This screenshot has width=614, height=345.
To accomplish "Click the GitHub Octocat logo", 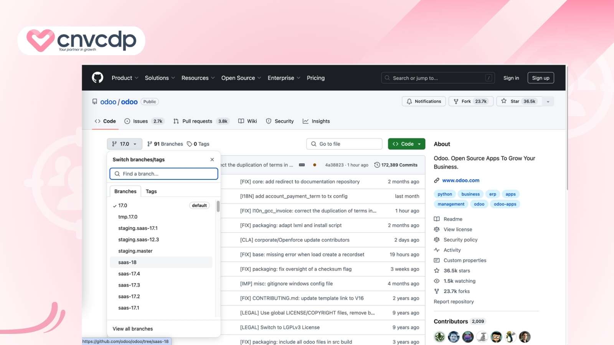I will [97, 78].
